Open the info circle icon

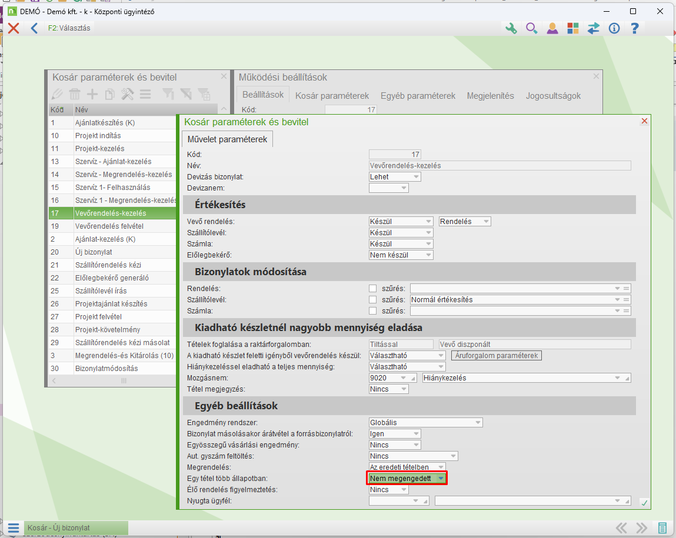(x=614, y=28)
